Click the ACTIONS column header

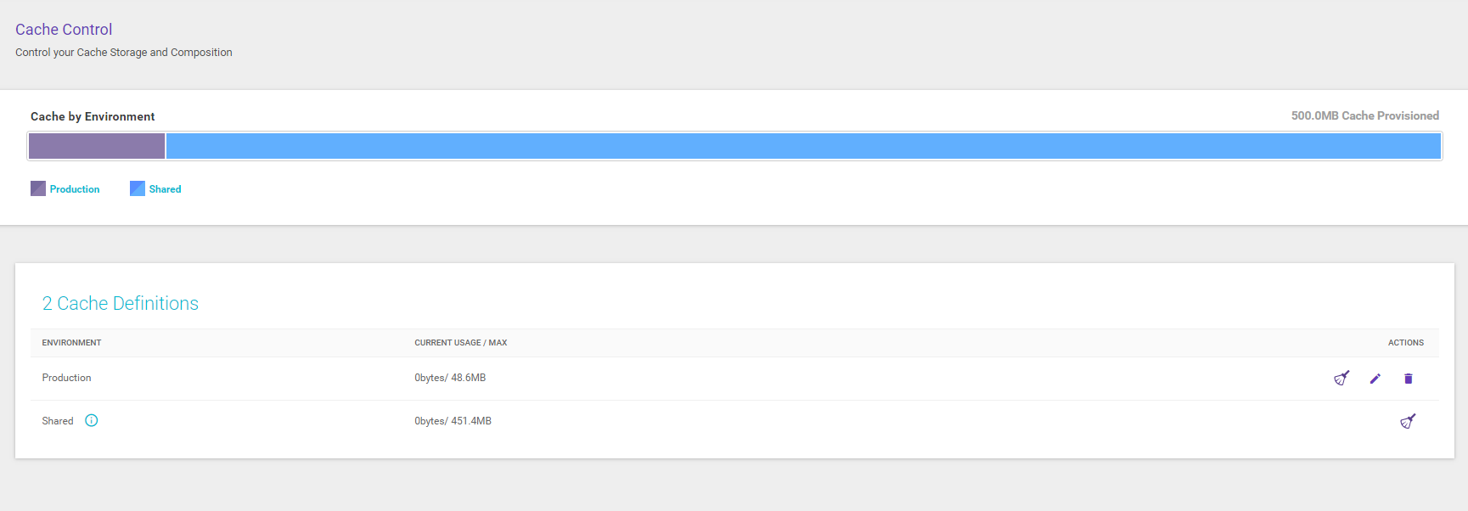[1405, 343]
